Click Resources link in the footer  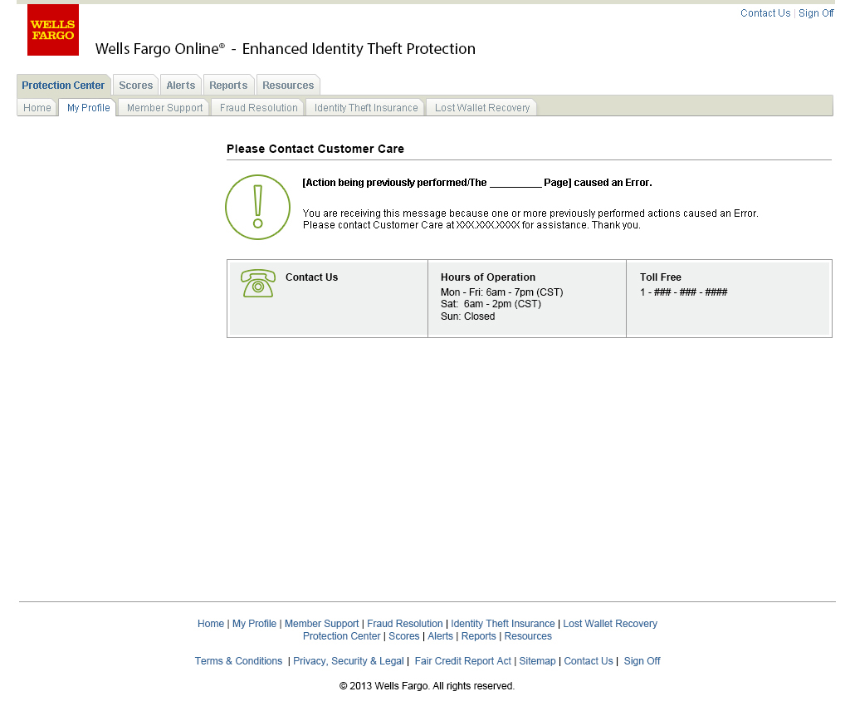[x=528, y=636]
